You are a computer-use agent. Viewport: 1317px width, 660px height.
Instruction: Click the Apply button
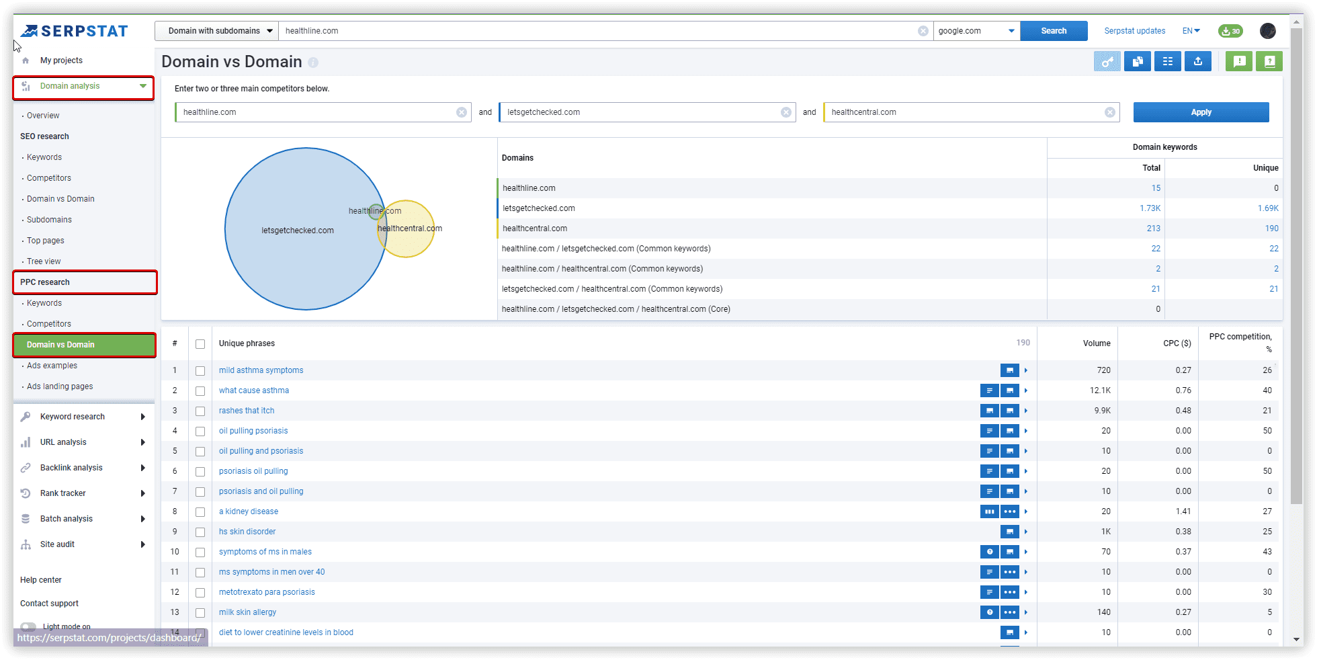click(x=1201, y=112)
